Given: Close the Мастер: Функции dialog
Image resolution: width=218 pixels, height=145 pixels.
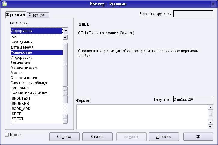Looking at the screenshot, I should click(213, 4).
